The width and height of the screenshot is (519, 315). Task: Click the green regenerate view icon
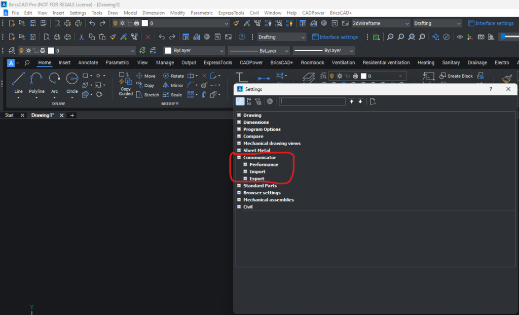point(376,37)
